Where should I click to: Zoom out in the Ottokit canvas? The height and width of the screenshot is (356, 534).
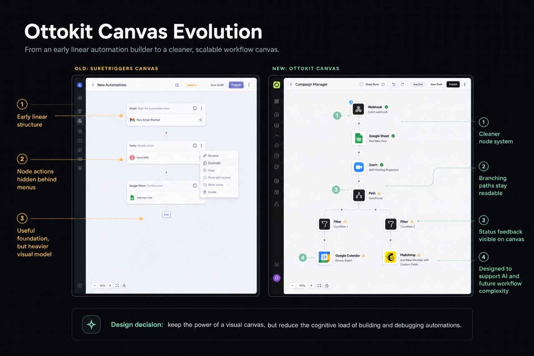coord(292,285)
